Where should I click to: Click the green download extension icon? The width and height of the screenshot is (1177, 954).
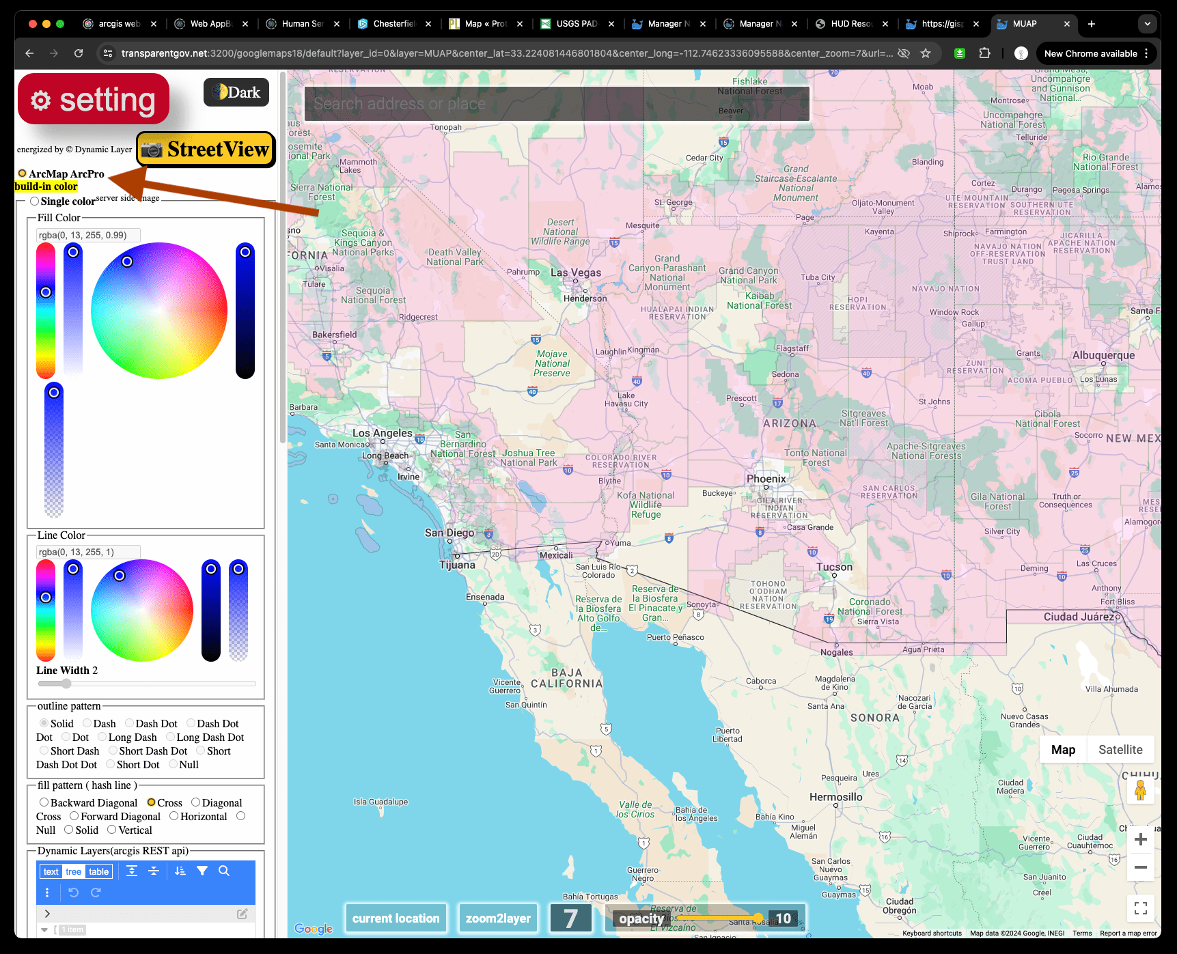click(x=960, y=53)
